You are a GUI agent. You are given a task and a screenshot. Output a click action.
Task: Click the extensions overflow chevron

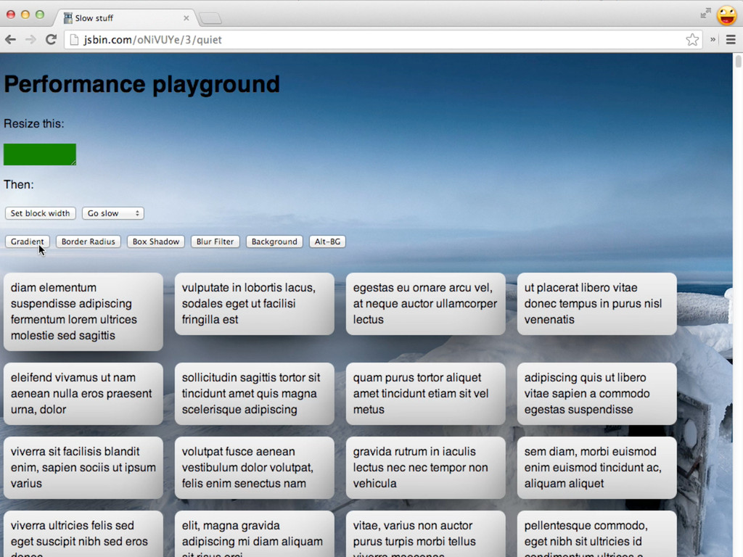(x=713, y=40)
